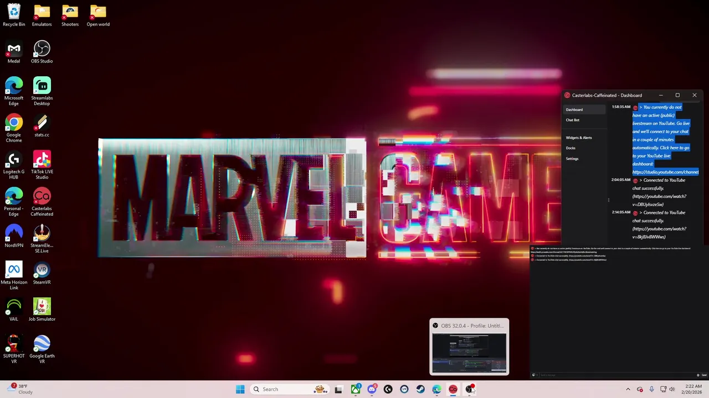709x398 pixels.
Task: Launch Streamlabs Desktop shortcut
Action: (42, 92)
